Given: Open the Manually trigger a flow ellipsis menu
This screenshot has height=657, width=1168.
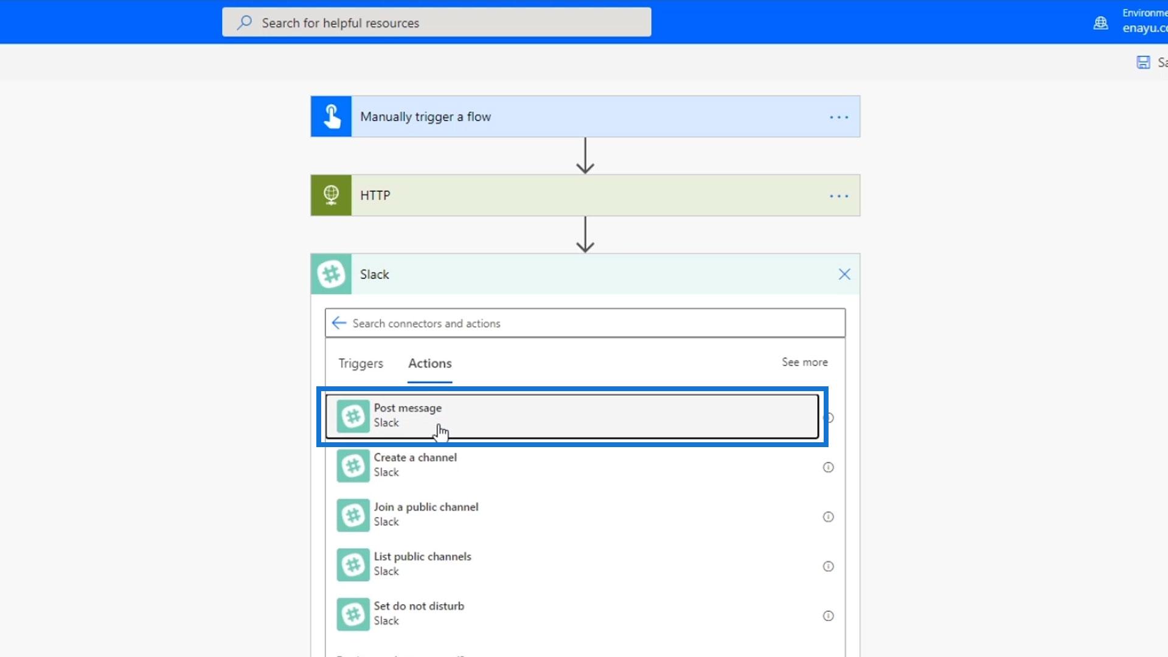Looking at the screenshot, I should click(x=838, y=117).
